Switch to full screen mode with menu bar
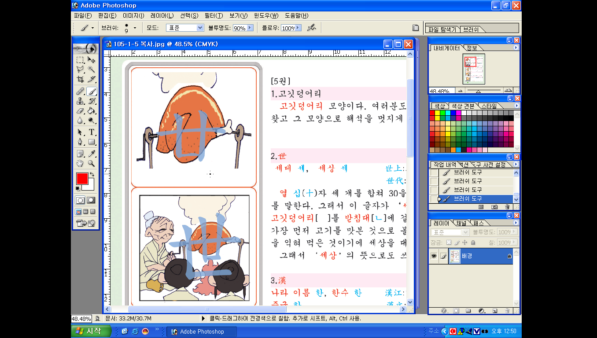 (85, 212)
